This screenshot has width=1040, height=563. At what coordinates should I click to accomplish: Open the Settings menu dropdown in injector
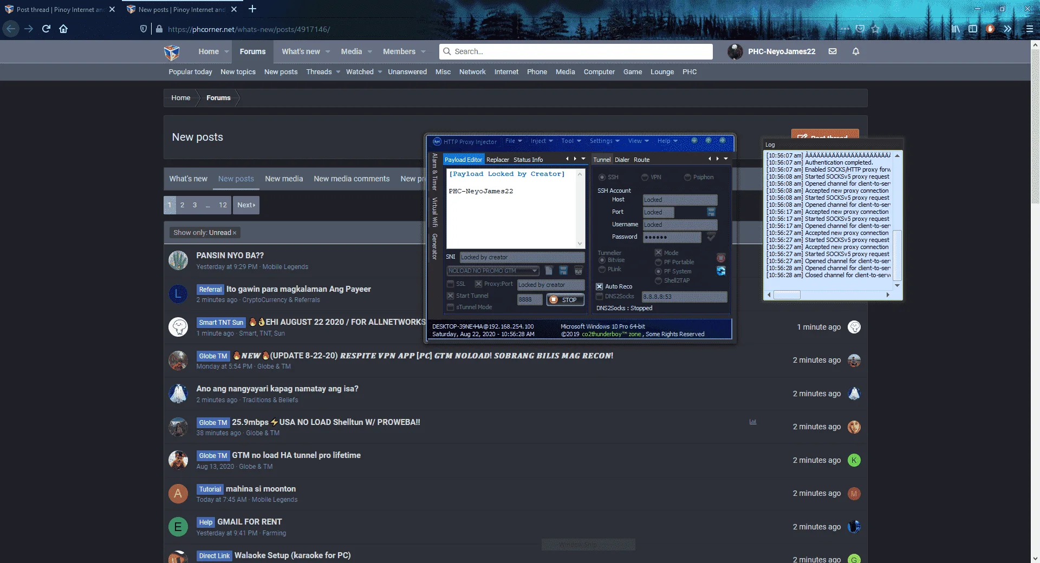(604, 141)
